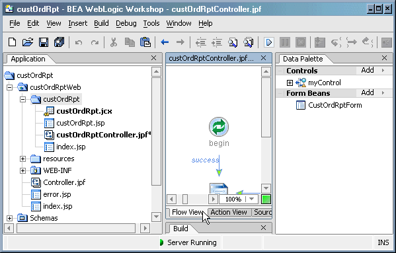The image size is (396, 253).
Task: Click the success transition label
Action: [x=205, y=160]
